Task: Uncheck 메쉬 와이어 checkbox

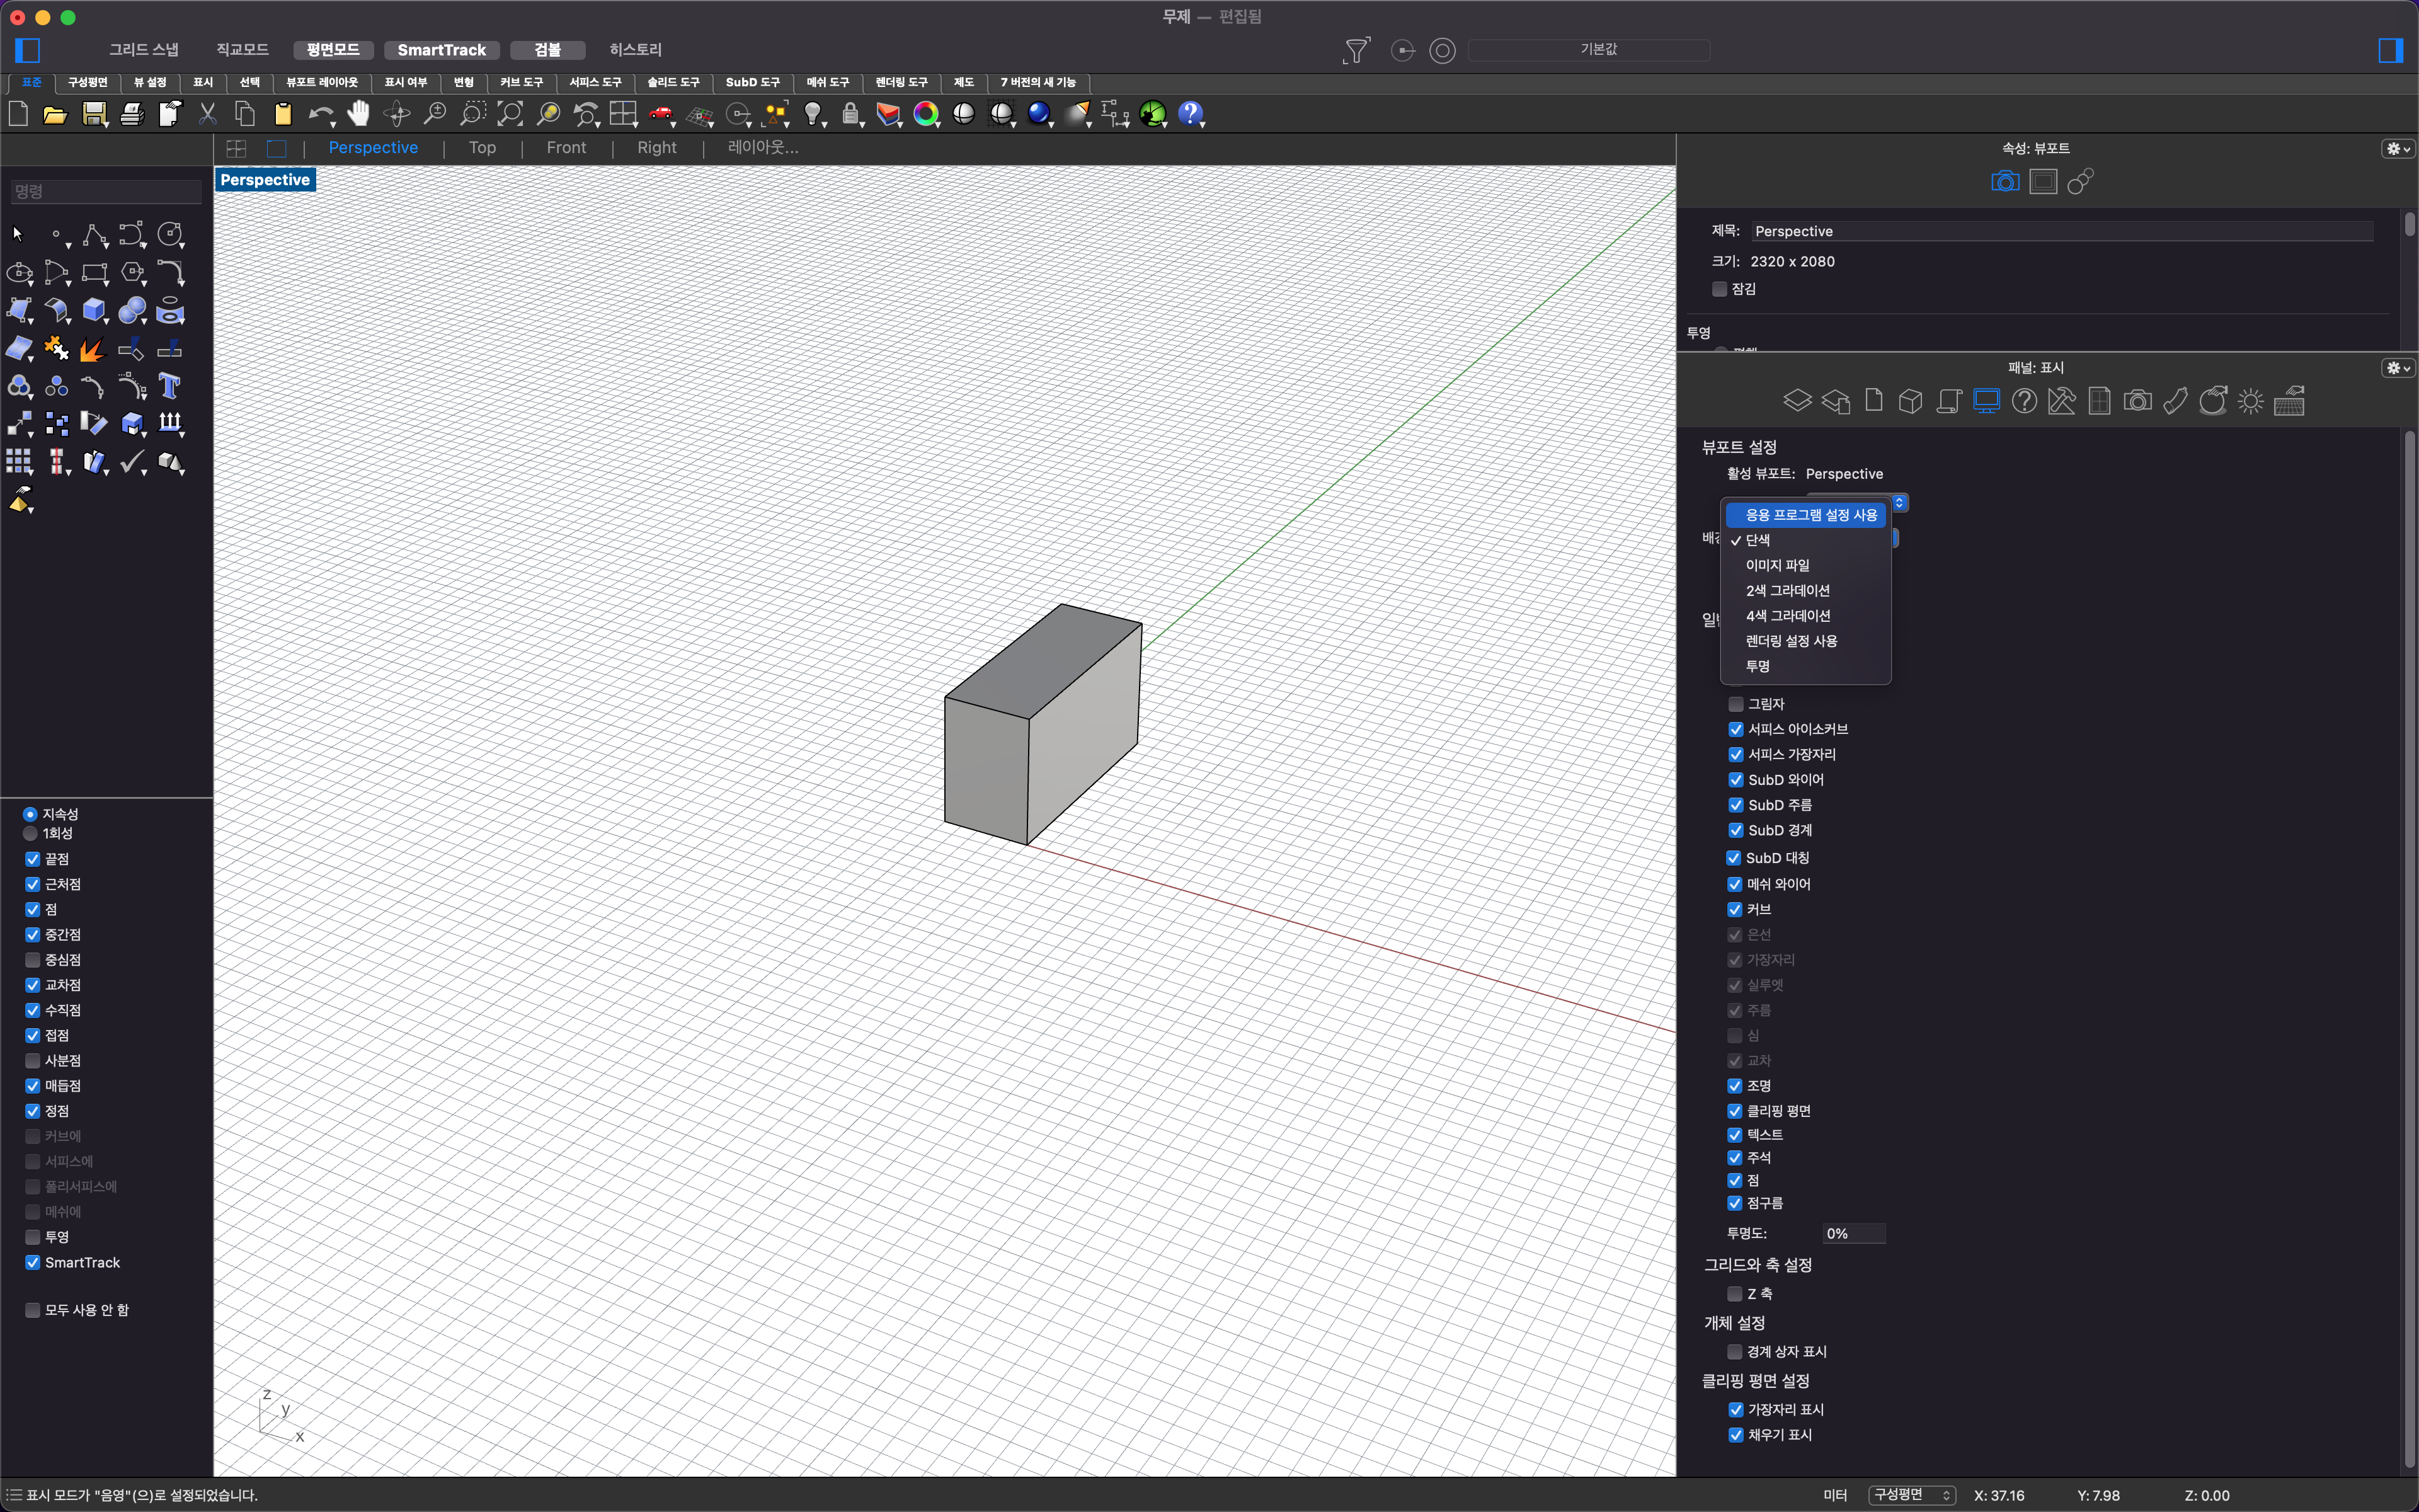Action: click(1736, 884)
